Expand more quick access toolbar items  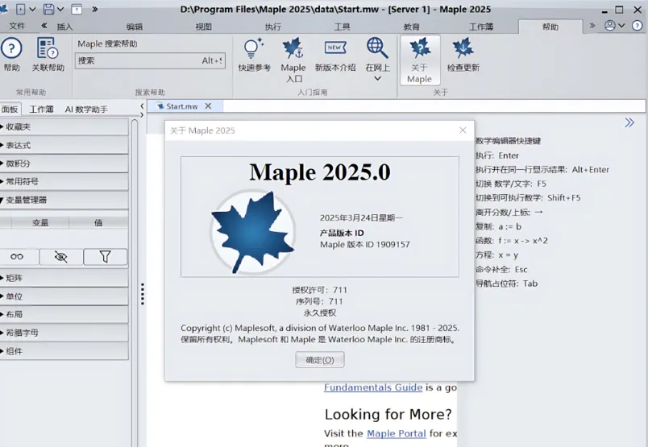tap(94, 9)
